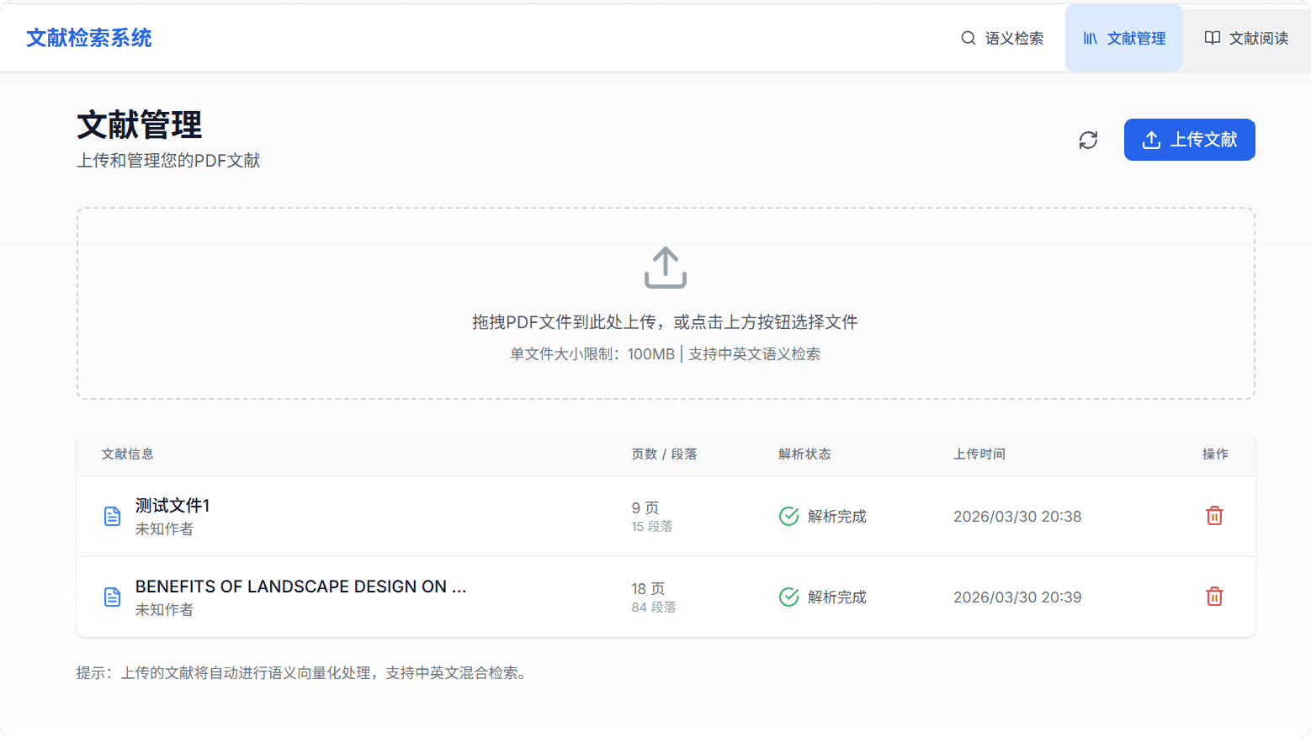Click the 文献信息 column header
Image resolution: width=1311 pixels, height=738 pixels.
pos(128,454)
